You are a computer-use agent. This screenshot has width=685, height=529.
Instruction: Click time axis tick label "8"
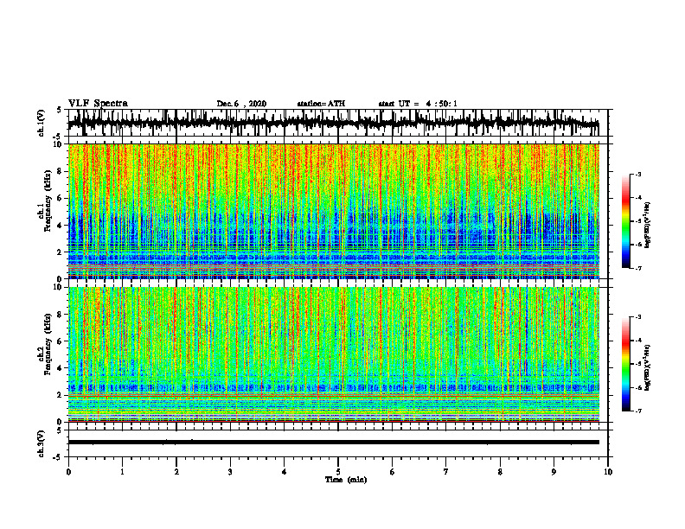(500, 472)
